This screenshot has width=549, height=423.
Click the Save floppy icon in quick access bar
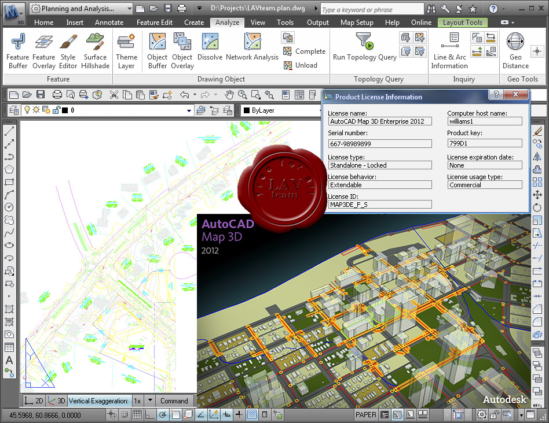pyautogui.click(x=168, y=9)
